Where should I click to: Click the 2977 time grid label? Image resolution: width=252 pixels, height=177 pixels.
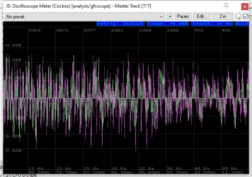(90, 30)
